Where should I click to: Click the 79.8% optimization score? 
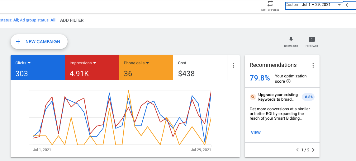point(260,78)
